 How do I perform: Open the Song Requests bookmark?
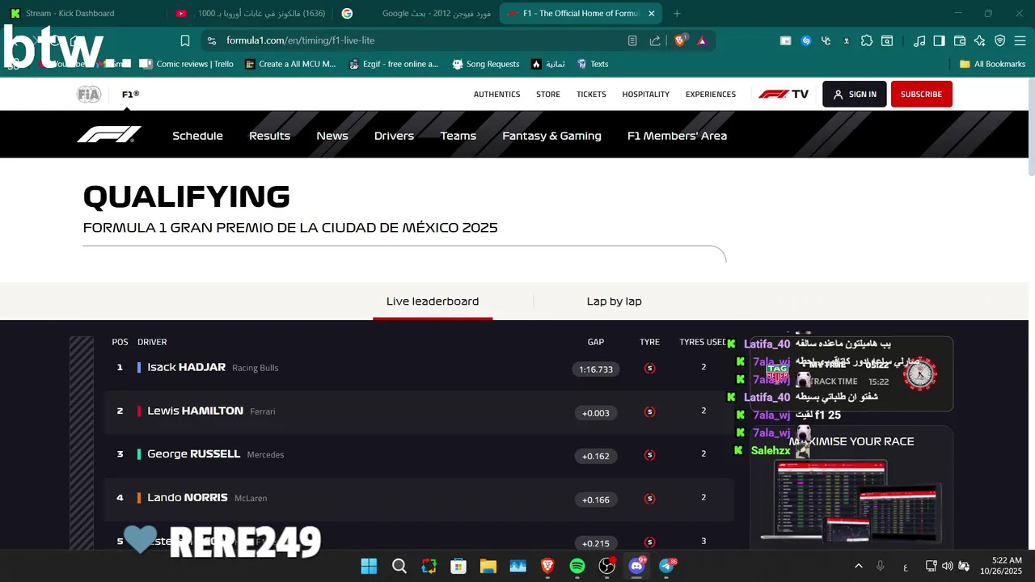coord(486,64)
